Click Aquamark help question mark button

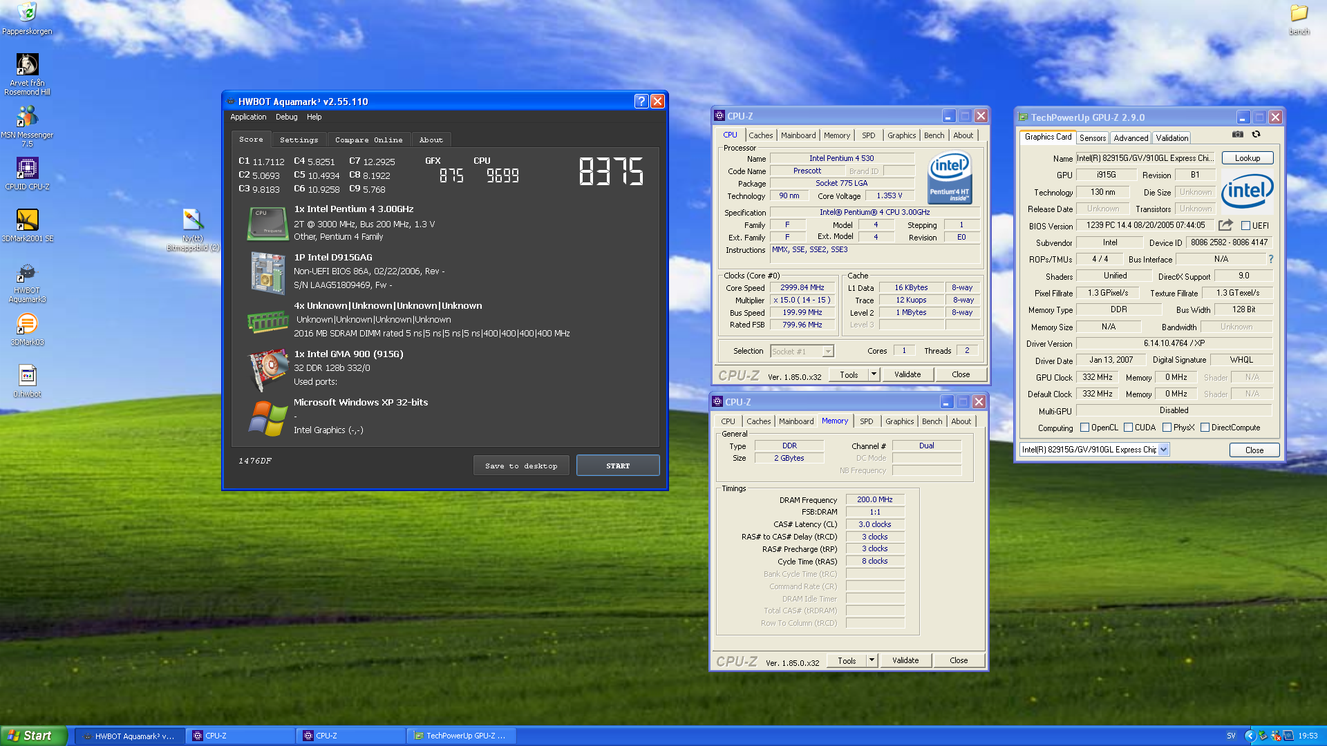[641, 101]
